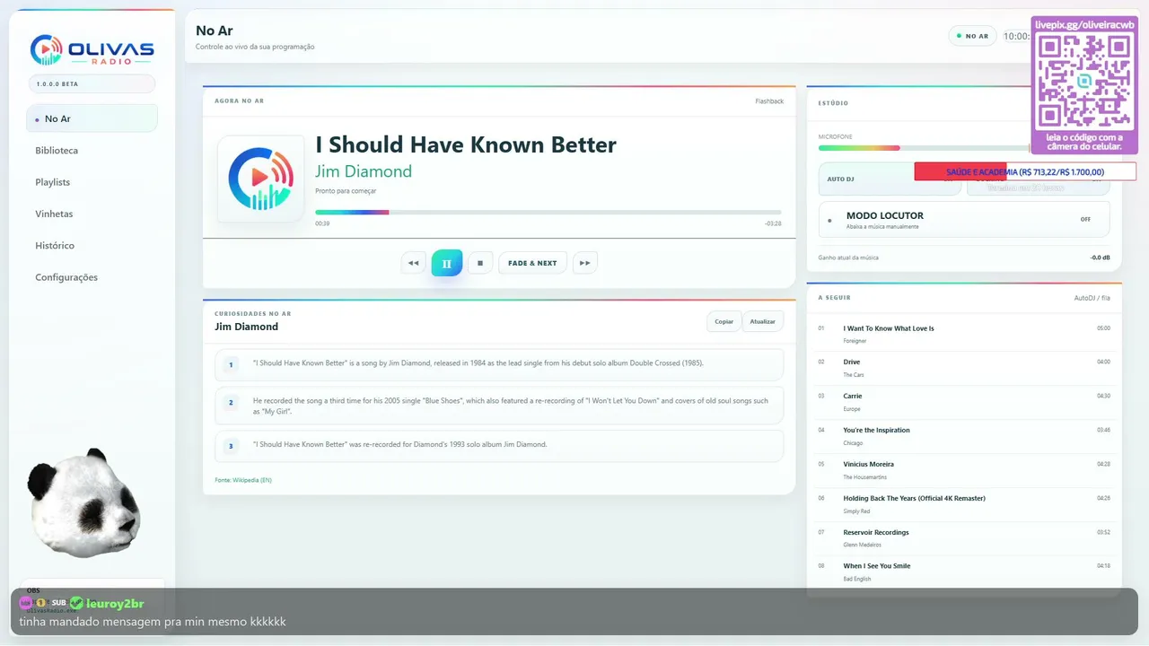Click the 05:00 duration of the Foreigner track
This screenshot has height=646, width=1149.
point(1103,328)
